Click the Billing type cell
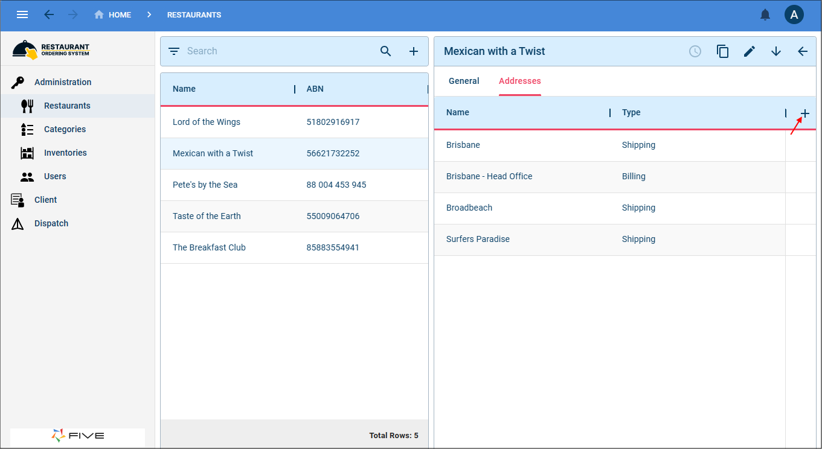 634,176
